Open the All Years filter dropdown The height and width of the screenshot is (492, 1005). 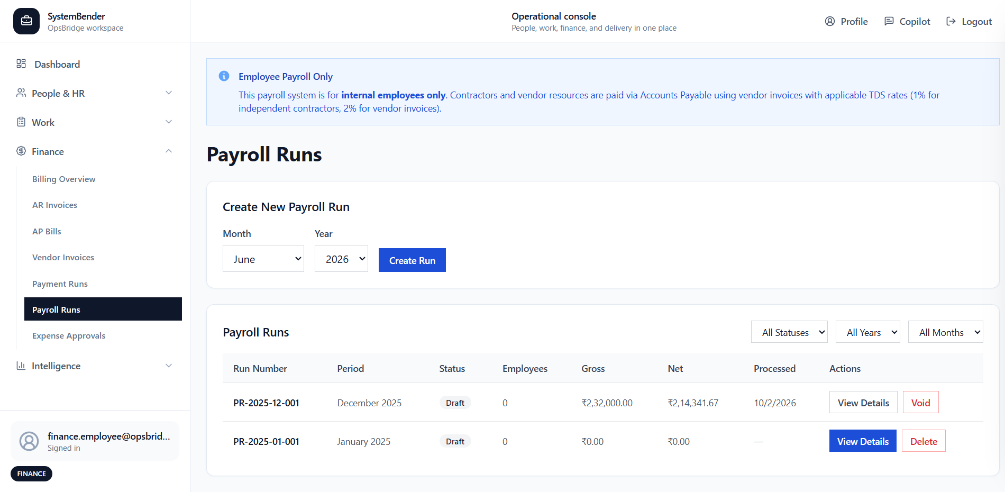click(868, 332)
